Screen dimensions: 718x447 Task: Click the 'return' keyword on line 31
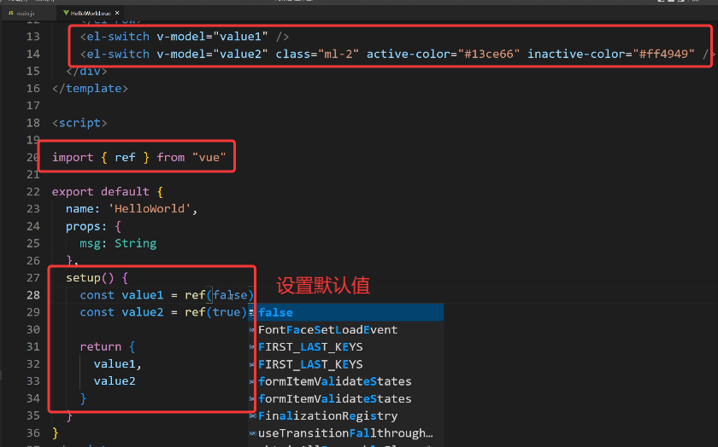(101, 346)
